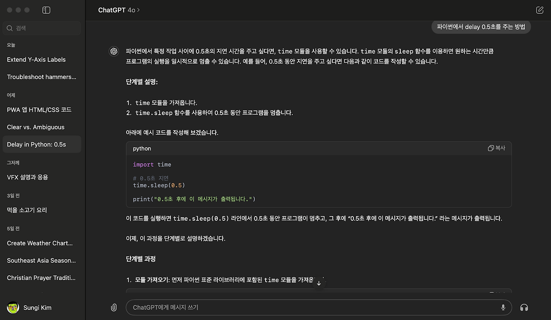This screenshot has width=551, height=320.
Task: Start voice mode with the headphones icon
Action: point(524,308)
